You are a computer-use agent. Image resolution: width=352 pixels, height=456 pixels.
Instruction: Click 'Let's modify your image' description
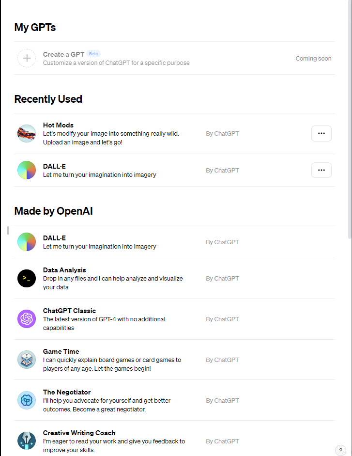point(111,138)
